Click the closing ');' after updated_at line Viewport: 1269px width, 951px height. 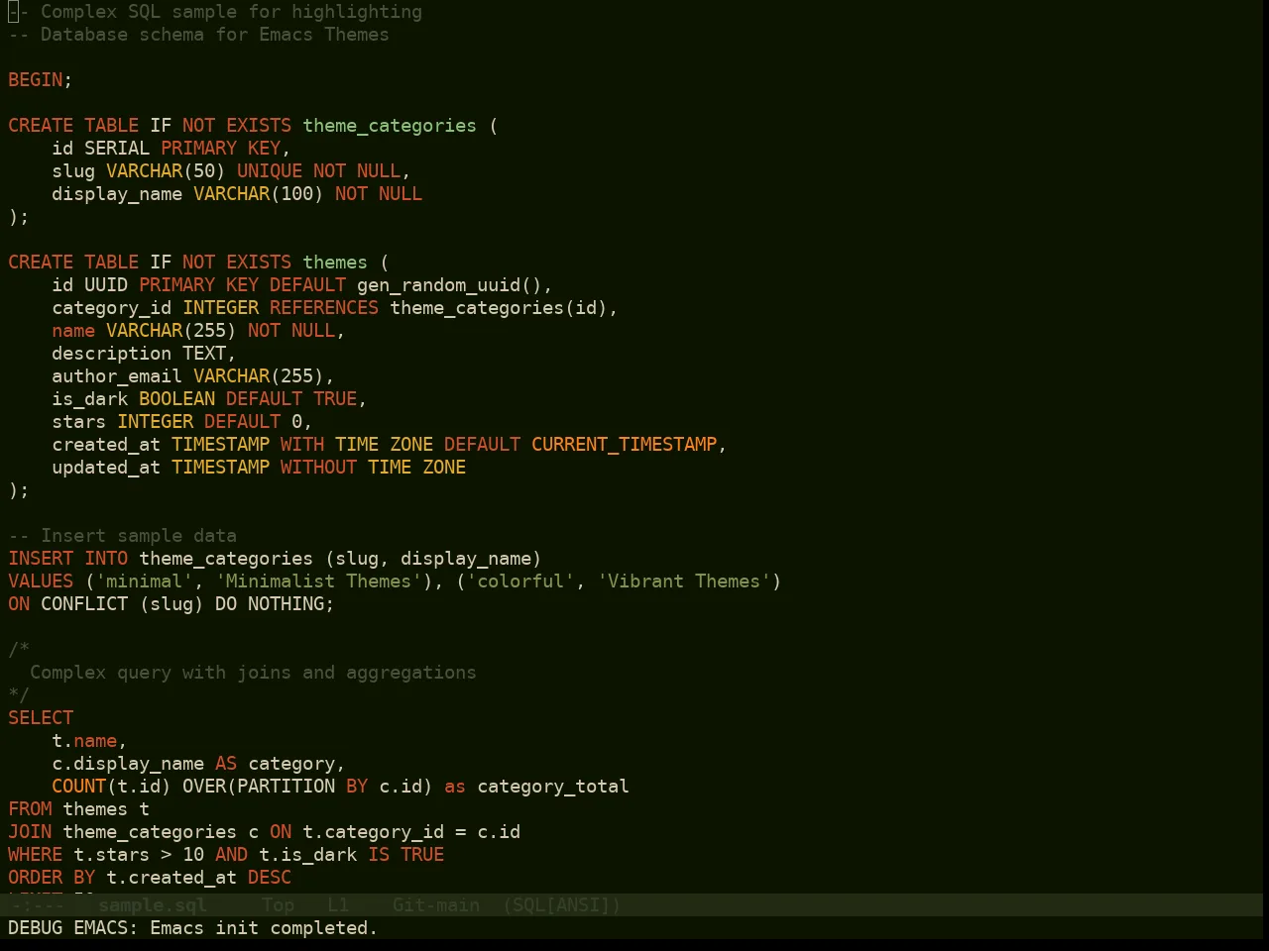point(19,490)
